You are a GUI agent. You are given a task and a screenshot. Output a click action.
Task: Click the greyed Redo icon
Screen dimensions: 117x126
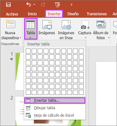[x=43, y=5]
